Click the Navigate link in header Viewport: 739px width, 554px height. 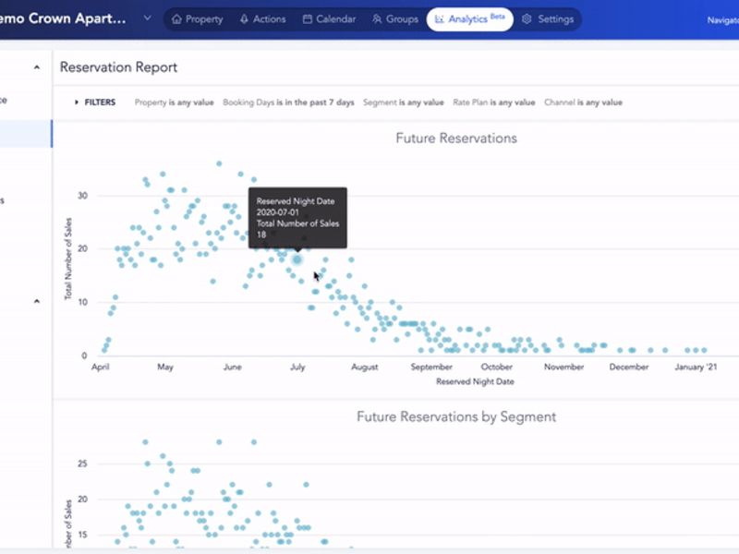click(x=723, y=20)
